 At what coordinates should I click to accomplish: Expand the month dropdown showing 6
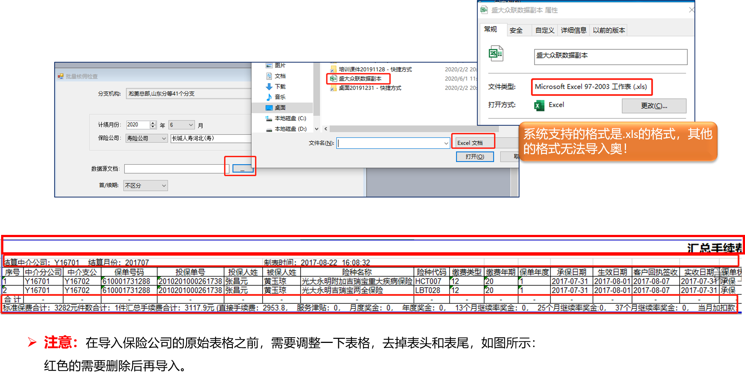[x=191, y=125]
